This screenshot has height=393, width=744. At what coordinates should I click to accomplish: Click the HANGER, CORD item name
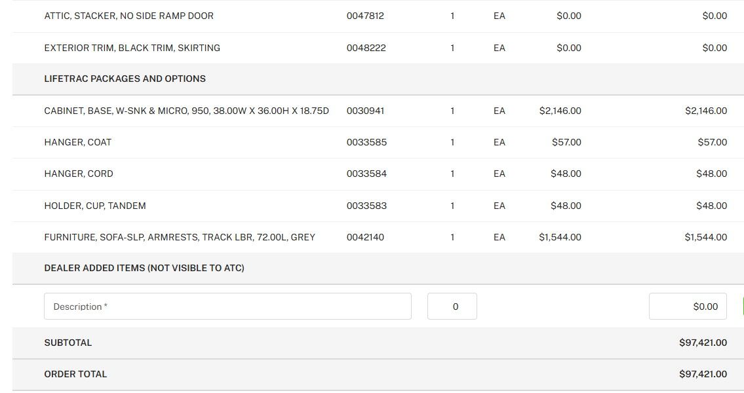point(78,174)
